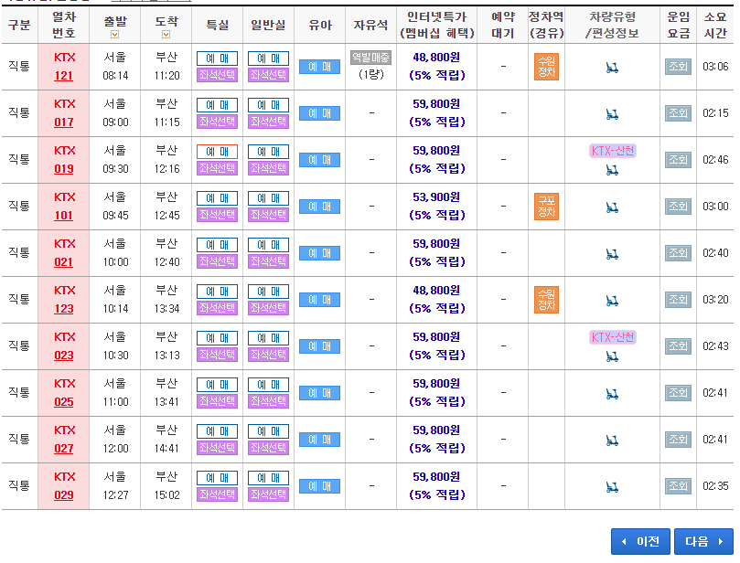Click KTX-산천 label on the KTX 019 row

(613, 151)
